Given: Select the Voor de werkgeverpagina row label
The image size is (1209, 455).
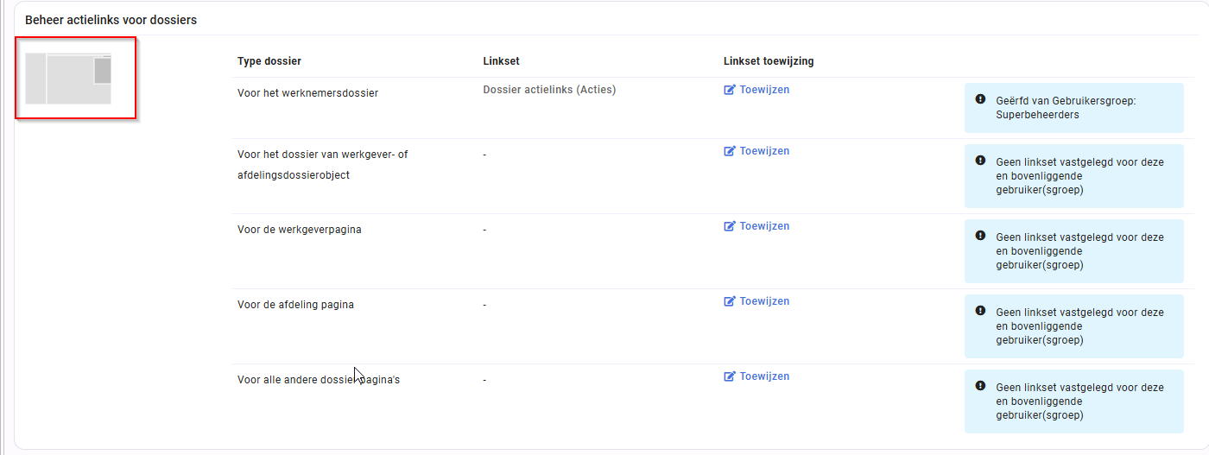Looking at the screenshot, I should [300, 230].
